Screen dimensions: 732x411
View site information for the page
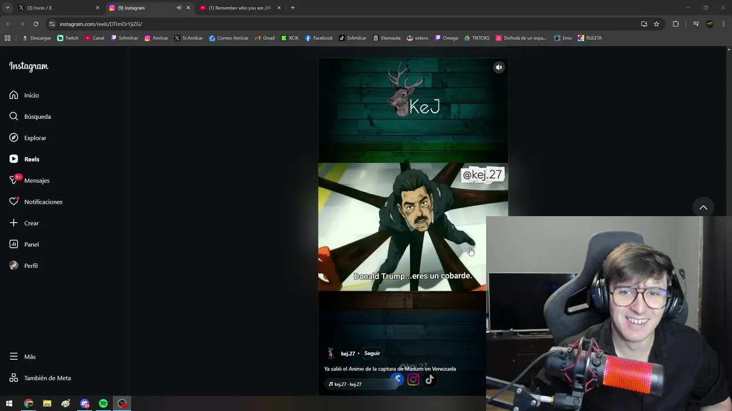(x=52, y=24)
